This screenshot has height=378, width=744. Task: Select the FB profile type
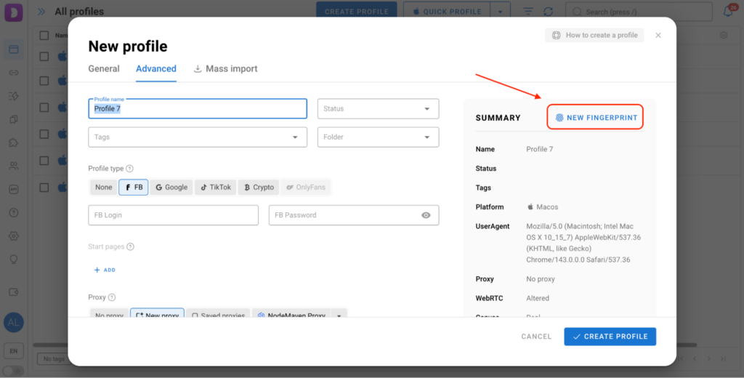click(134, 188)
